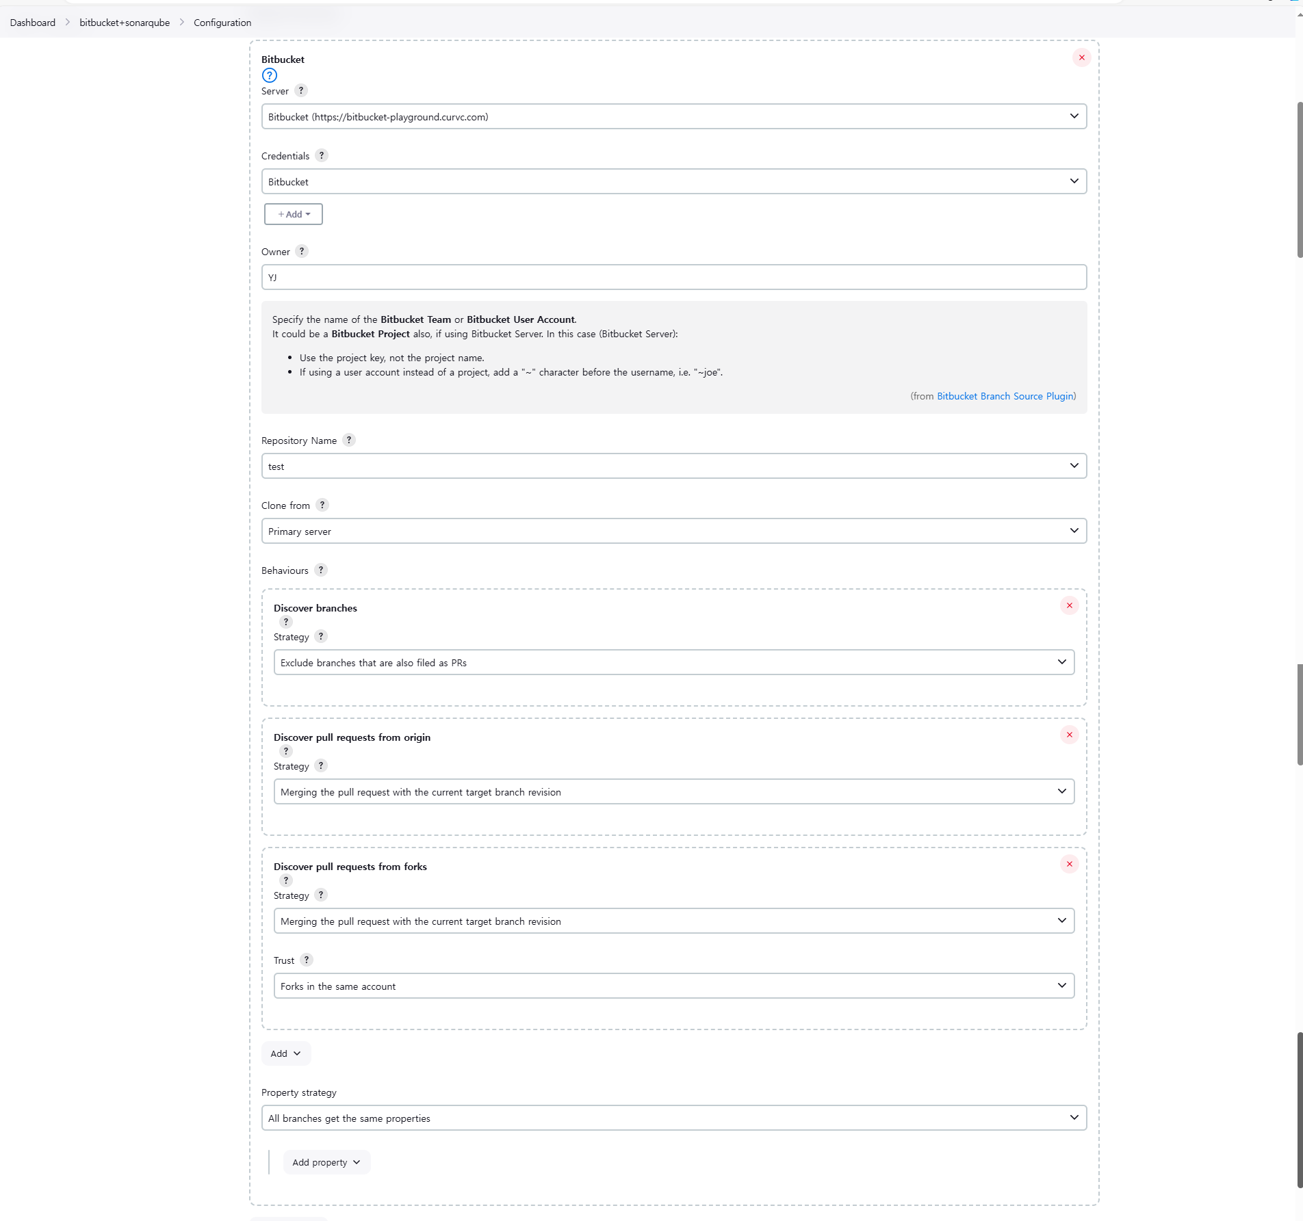
Task: Open the bitbucket+sonarqube breadcrumb
Action: pos(125,23)
